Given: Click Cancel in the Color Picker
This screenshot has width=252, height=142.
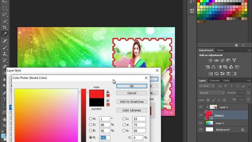Looking at the screenshot, I should (x=132, y=93).
